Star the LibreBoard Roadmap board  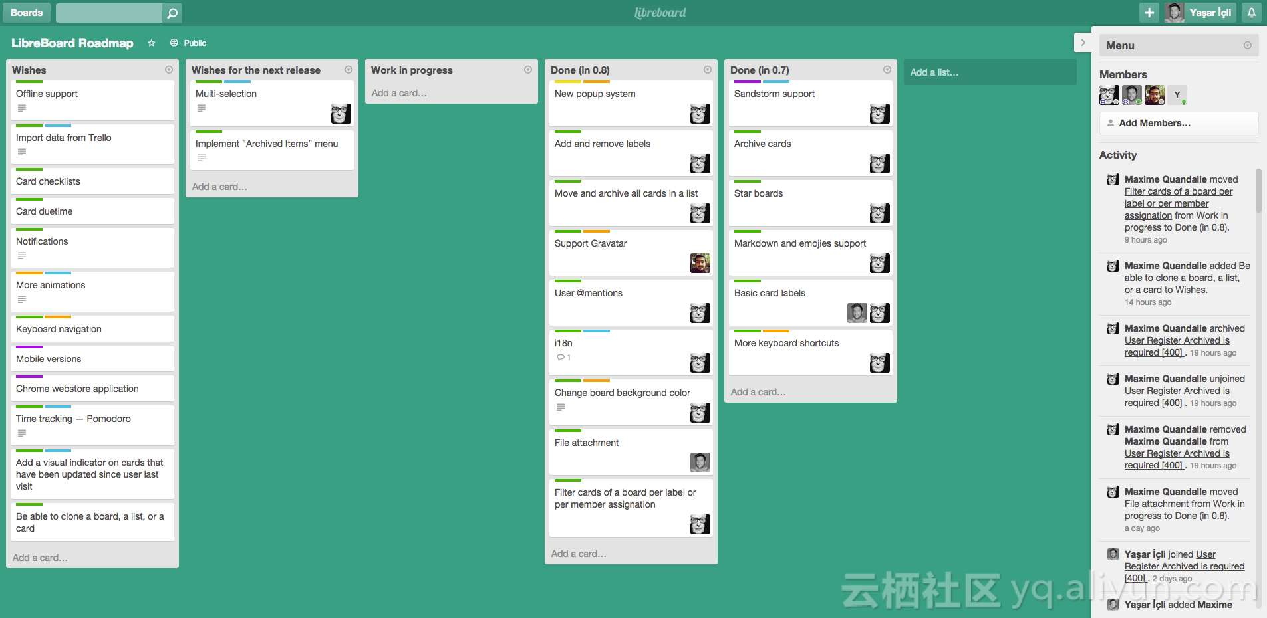(x=152, y=43)
